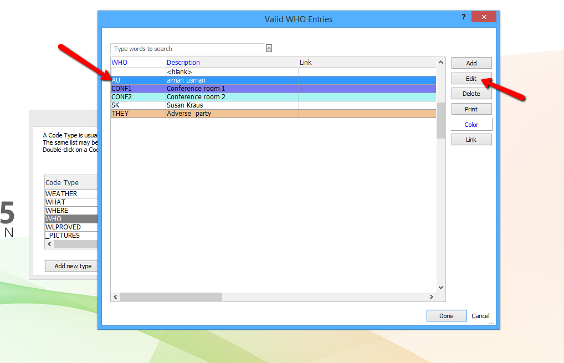Add a new WHO entry
Screen dimensions: 564x363
point(471,63)
